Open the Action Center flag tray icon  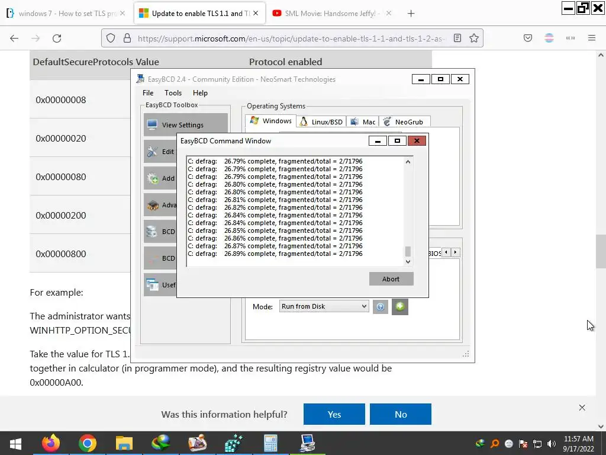pos(523,444)
